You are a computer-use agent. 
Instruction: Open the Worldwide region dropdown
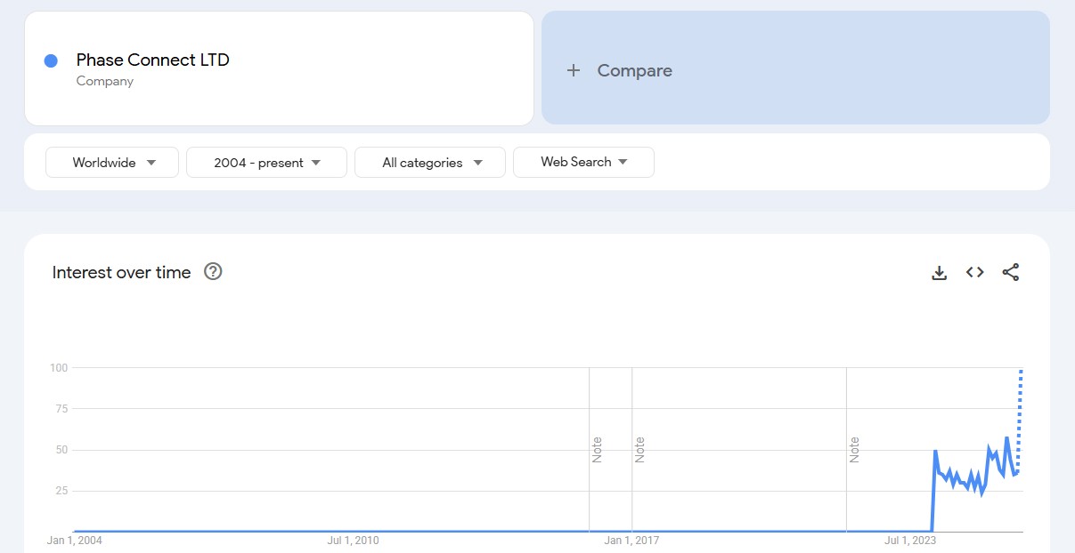(x=112, y=163)
